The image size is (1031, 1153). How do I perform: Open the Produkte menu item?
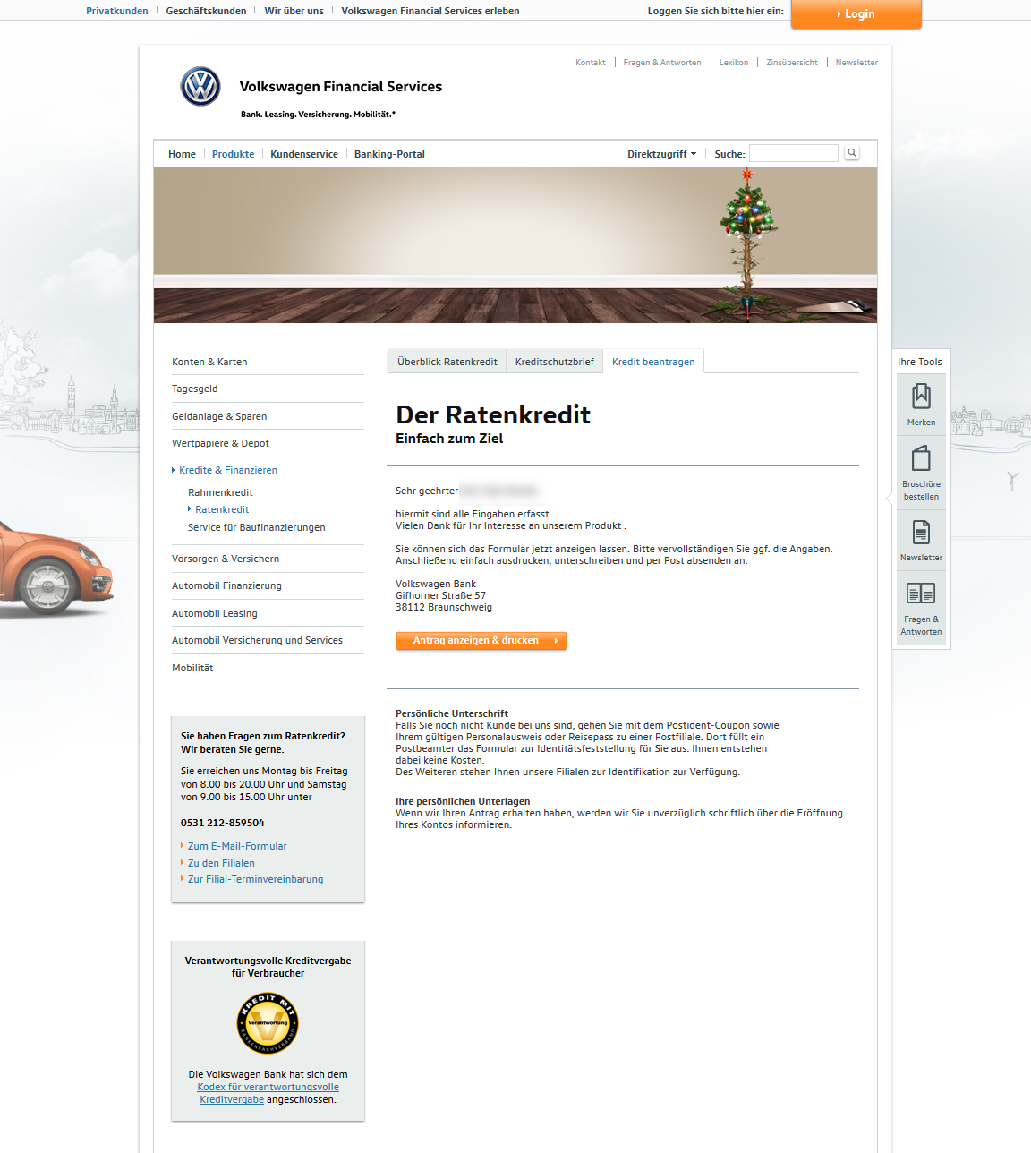click(x=233, y=154)
